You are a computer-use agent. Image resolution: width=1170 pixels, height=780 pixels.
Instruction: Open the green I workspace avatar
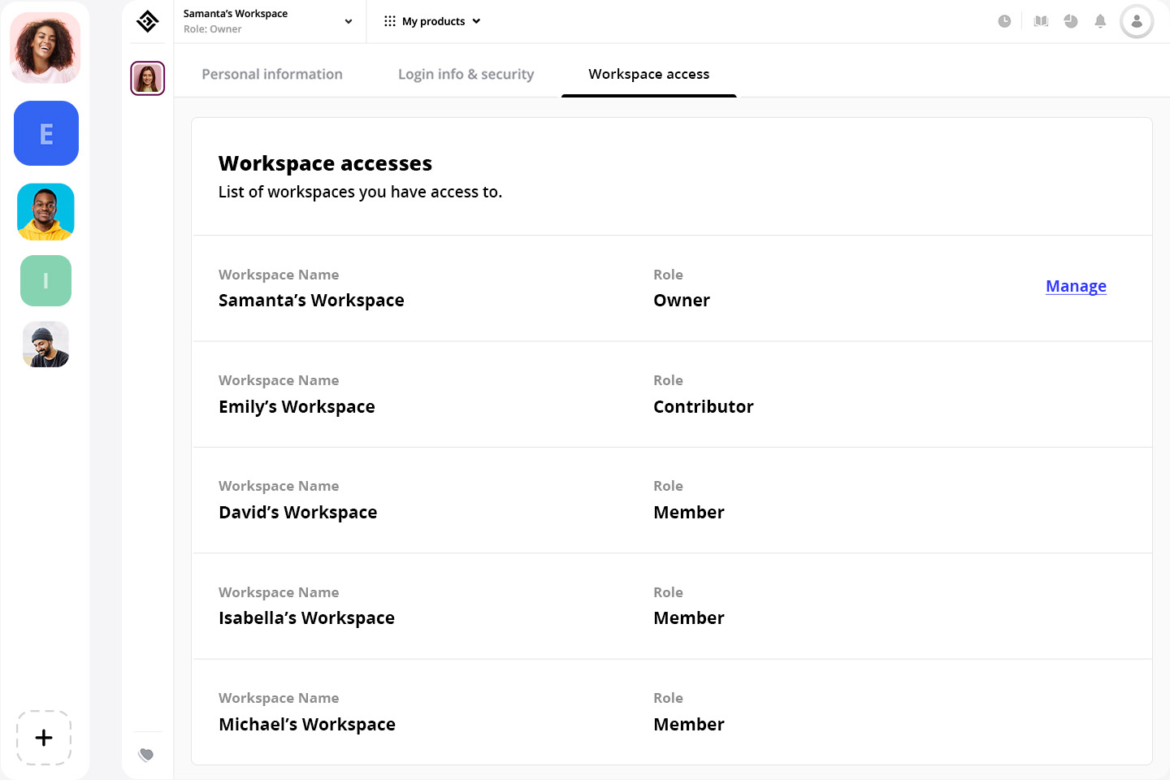point(45,280)
